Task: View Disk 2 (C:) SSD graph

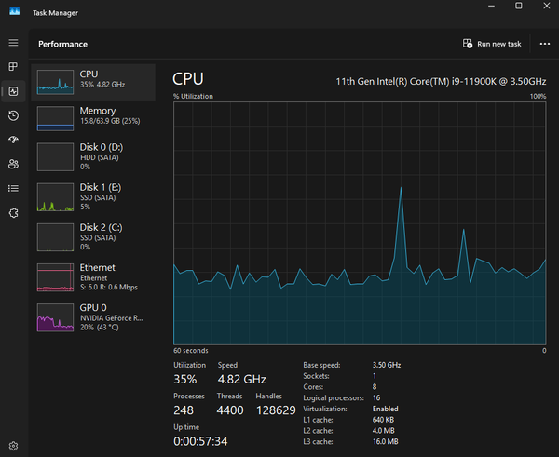Action: point(93,235)
